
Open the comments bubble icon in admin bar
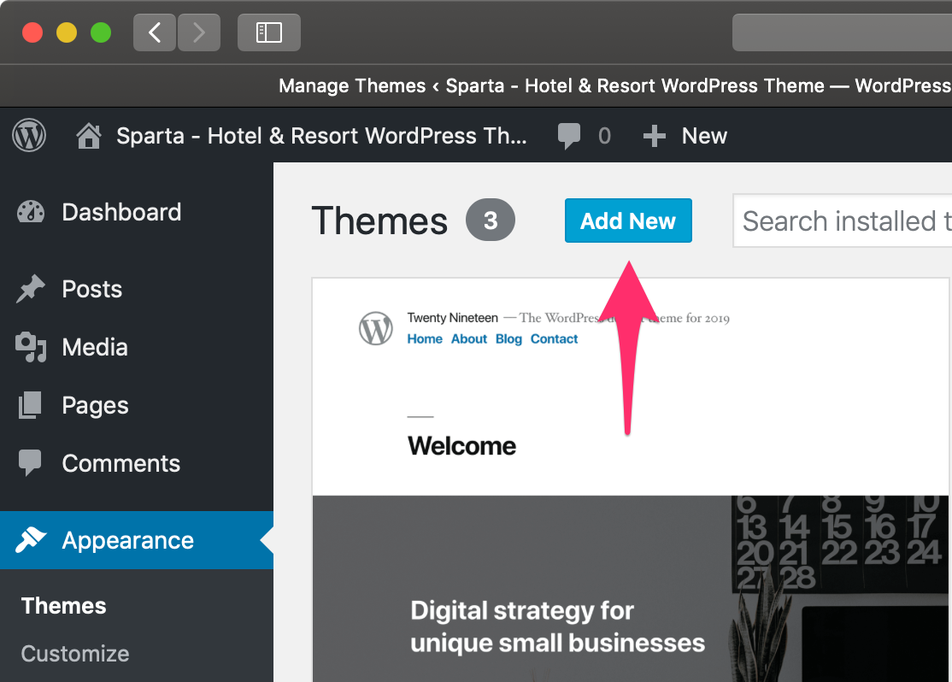[569, 135]
